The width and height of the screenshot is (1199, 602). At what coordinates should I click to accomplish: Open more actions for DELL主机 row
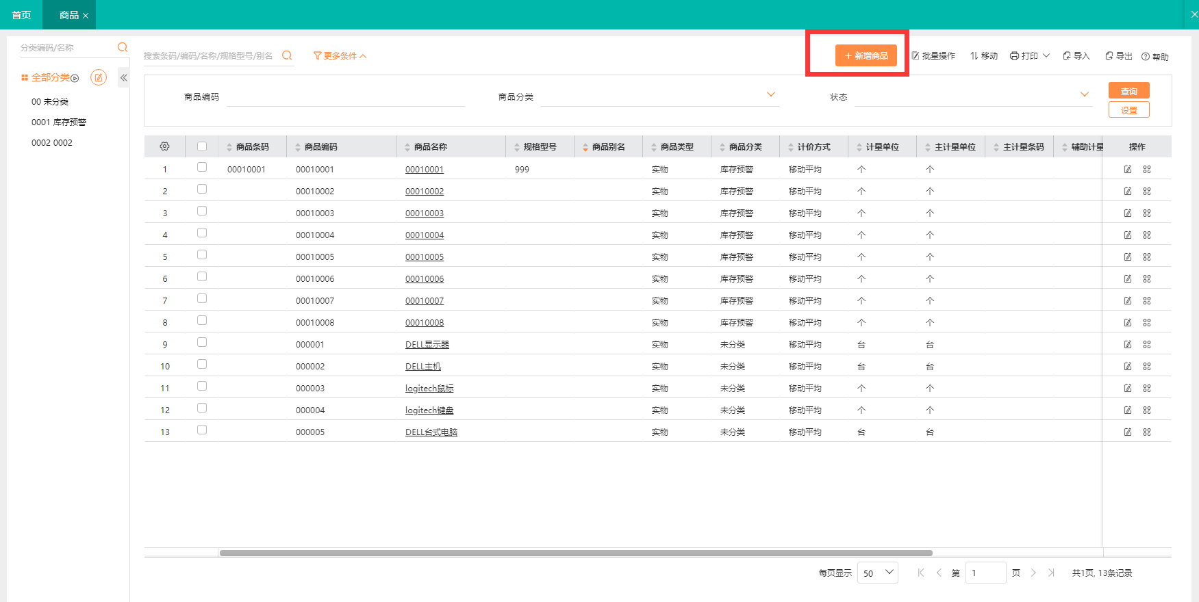pyautogui.click(x=1147, y=367)
